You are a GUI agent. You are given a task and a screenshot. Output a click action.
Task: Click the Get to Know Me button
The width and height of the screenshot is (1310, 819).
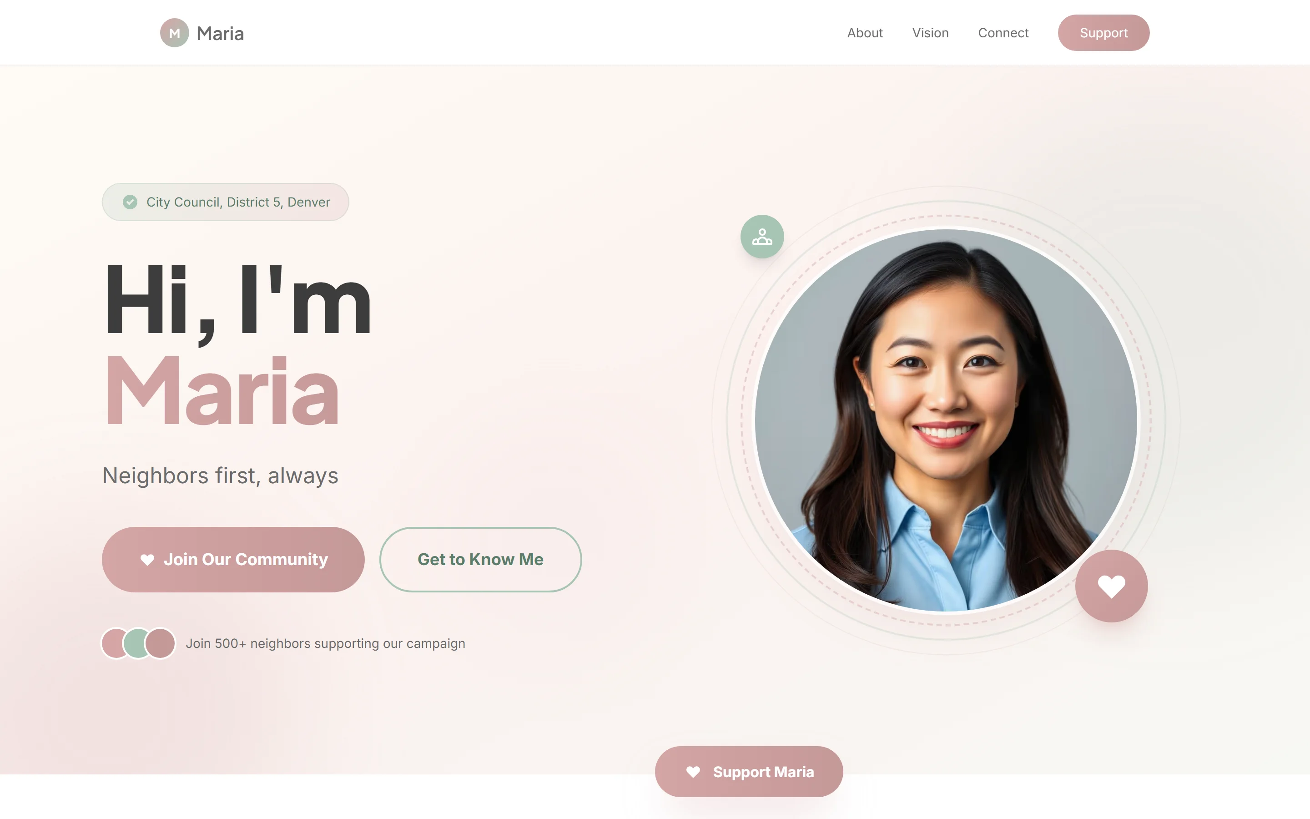tap(481, 560)
